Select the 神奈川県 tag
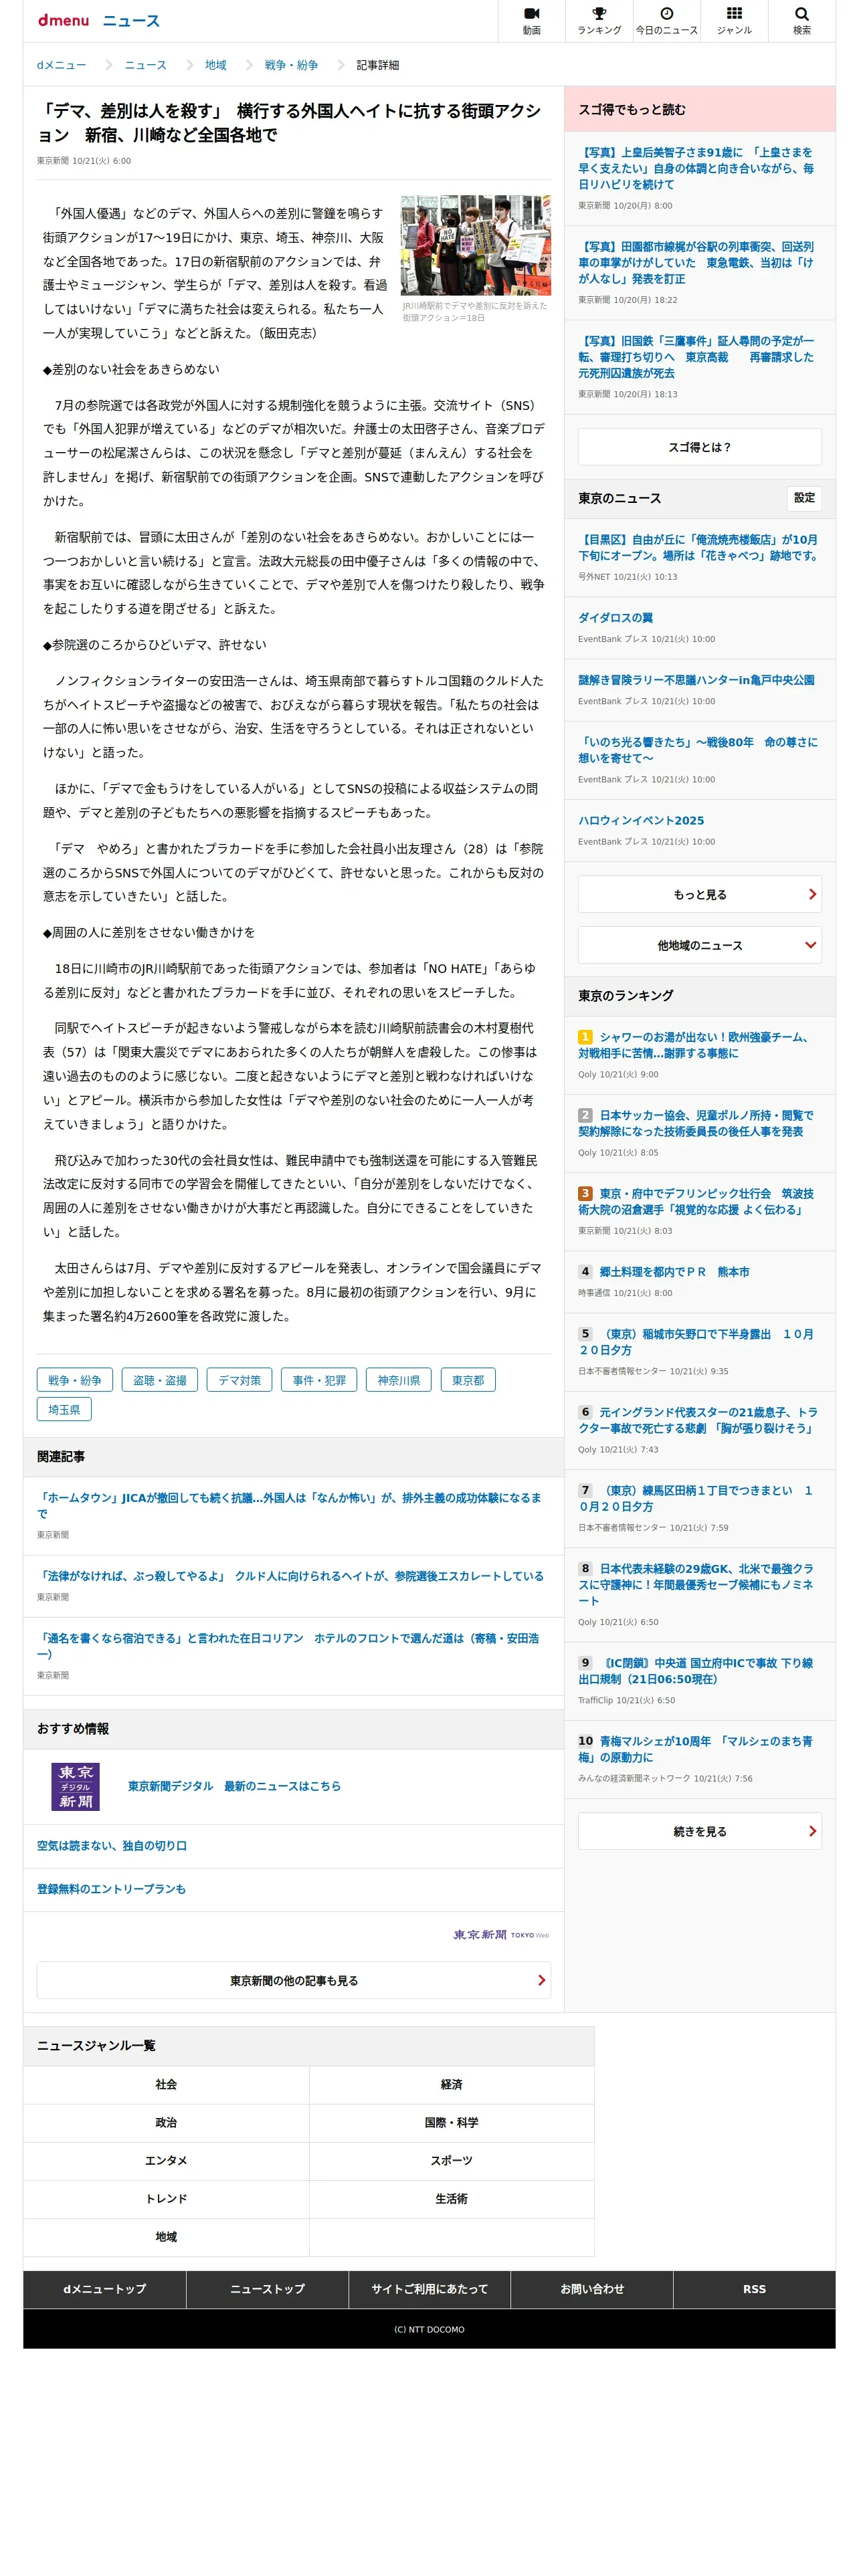859x2576 pixels. (x=399, y=1380)
